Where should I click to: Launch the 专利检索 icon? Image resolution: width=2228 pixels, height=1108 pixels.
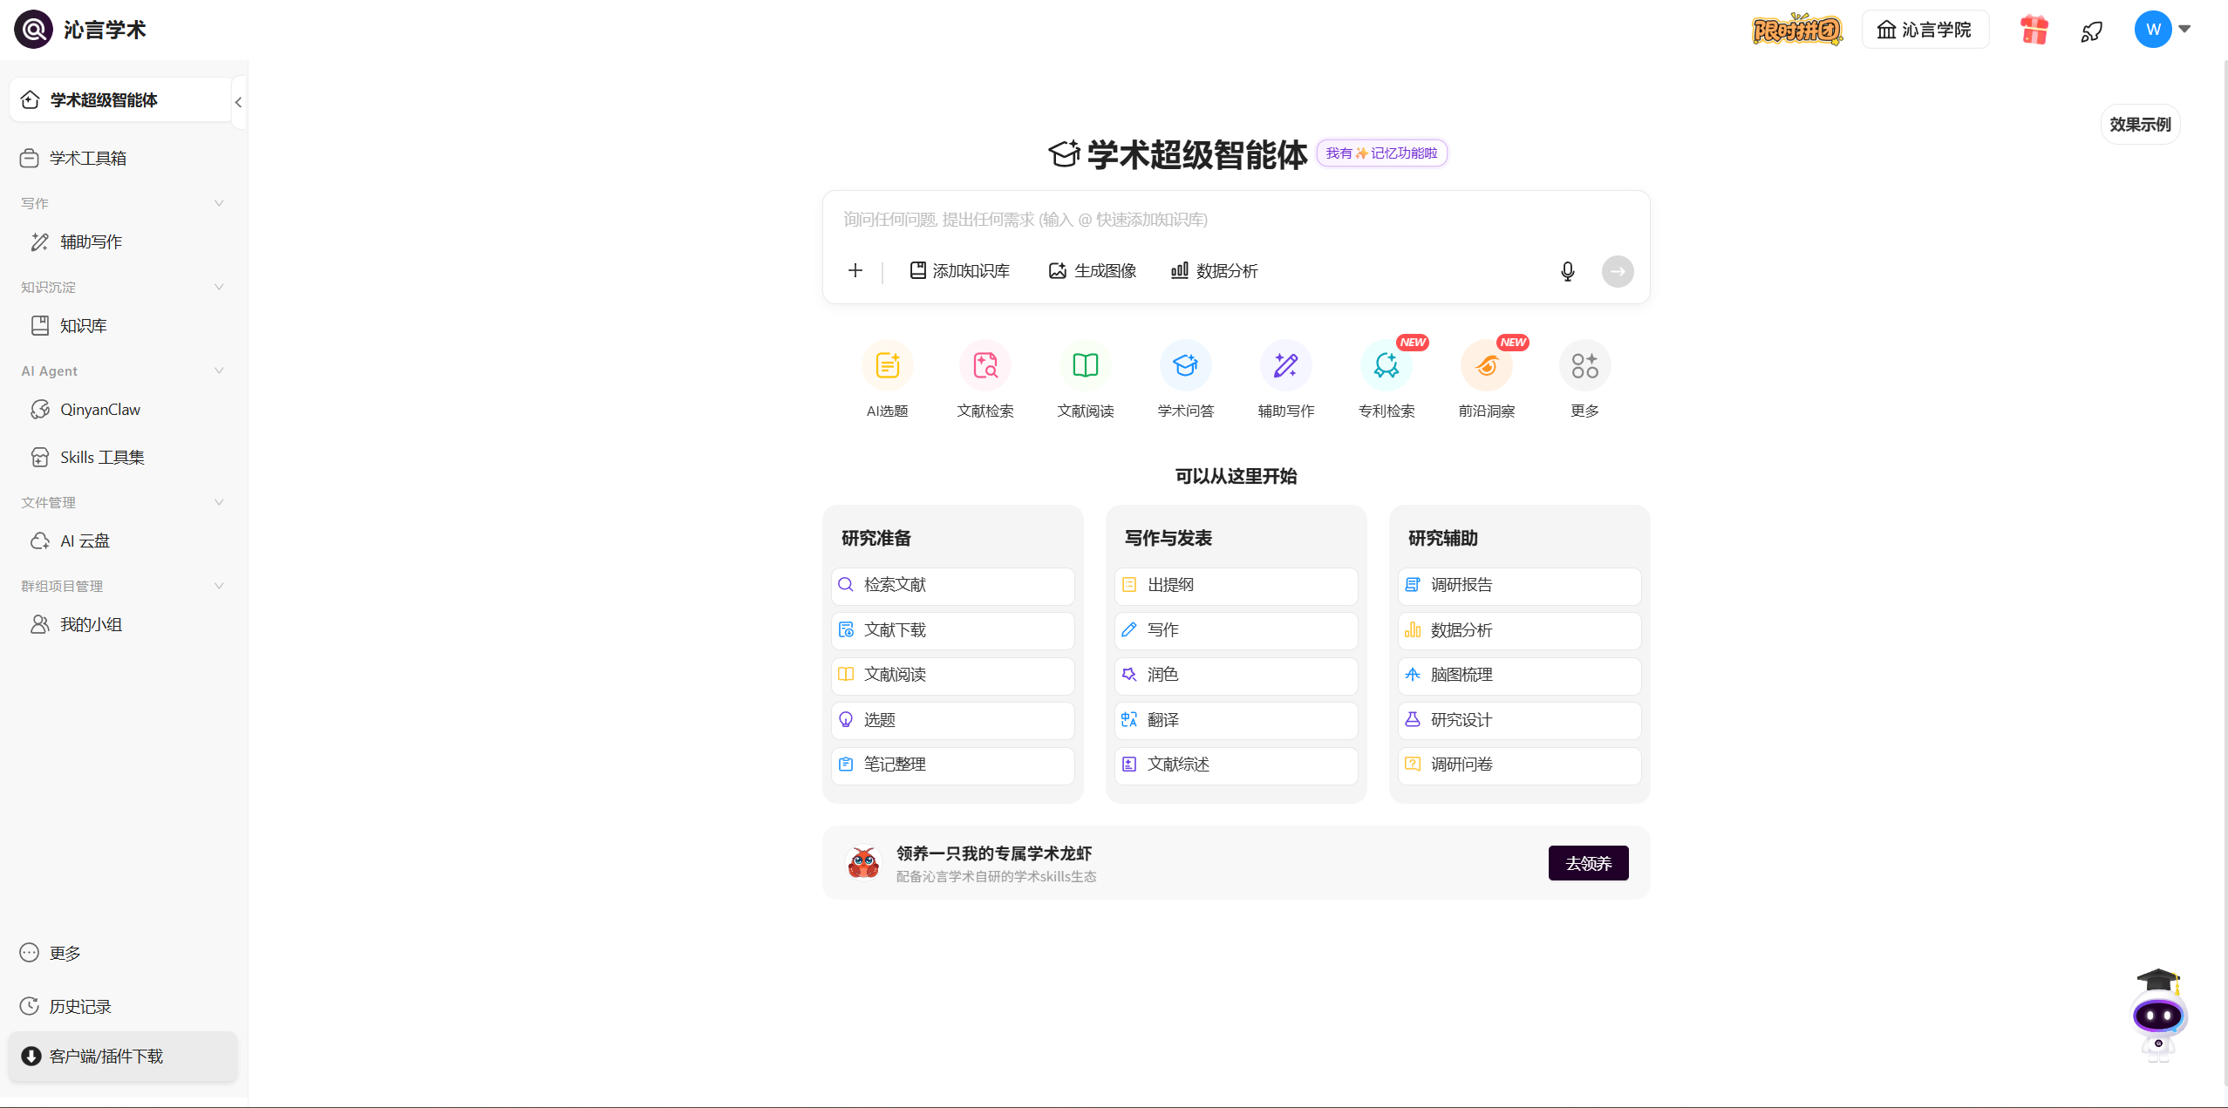1387,365
